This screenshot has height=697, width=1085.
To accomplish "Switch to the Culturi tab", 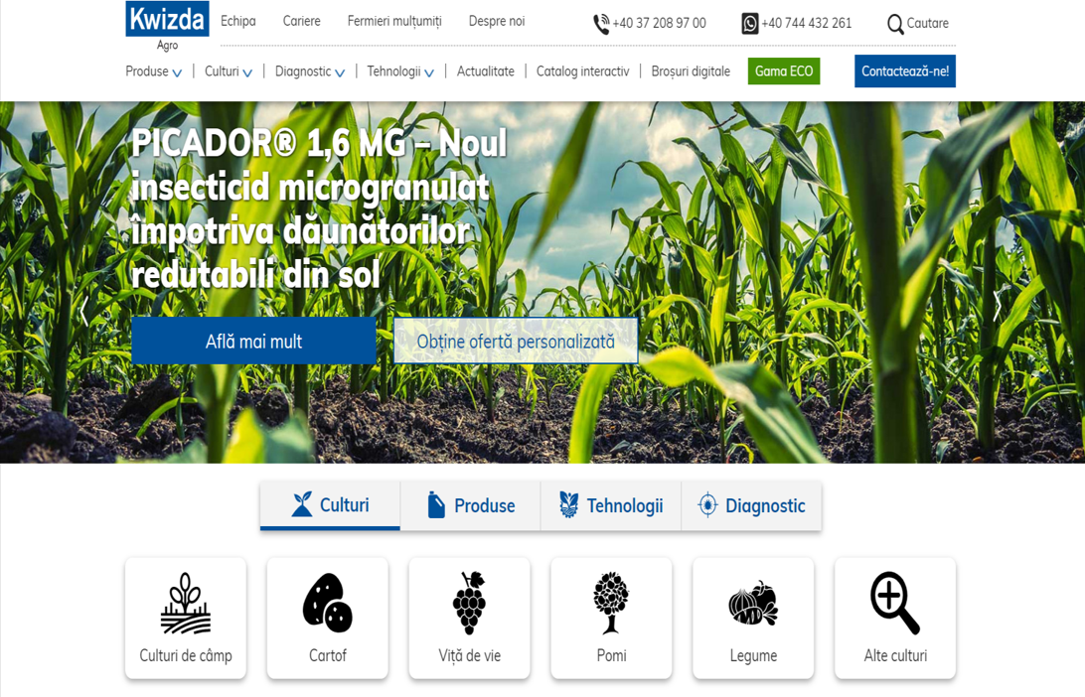I will pos(330,505).
